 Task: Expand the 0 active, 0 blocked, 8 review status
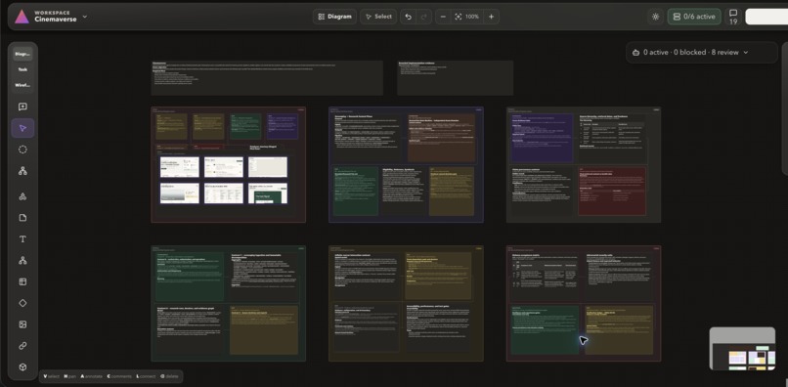click(702, 52)
